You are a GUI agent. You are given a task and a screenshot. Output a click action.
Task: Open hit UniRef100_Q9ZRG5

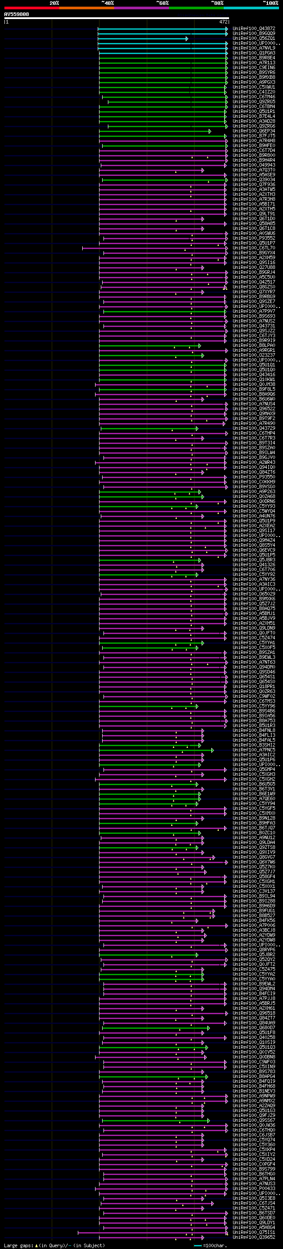(254, 102)
